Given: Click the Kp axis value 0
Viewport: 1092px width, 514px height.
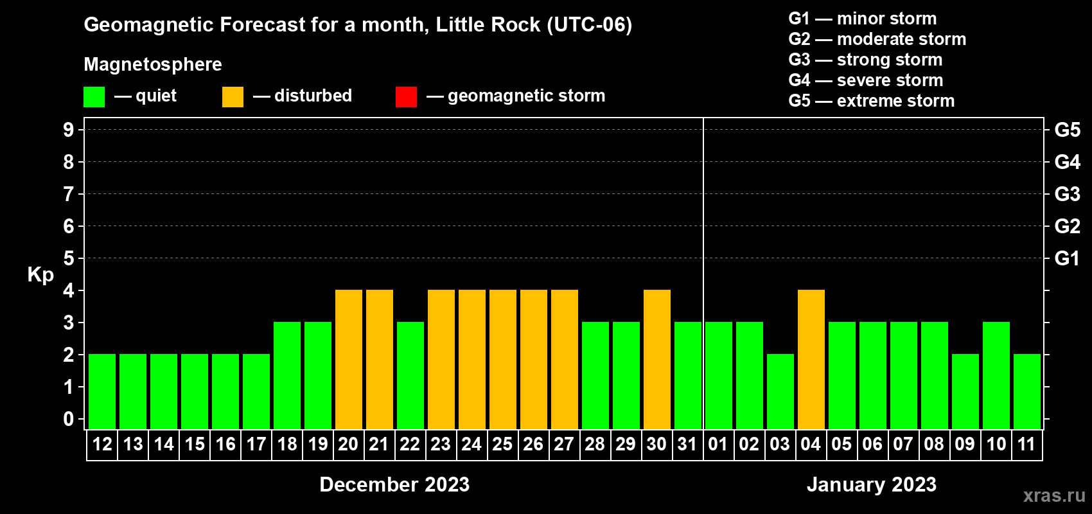Looking at the screenshot, I should [69, 419].
